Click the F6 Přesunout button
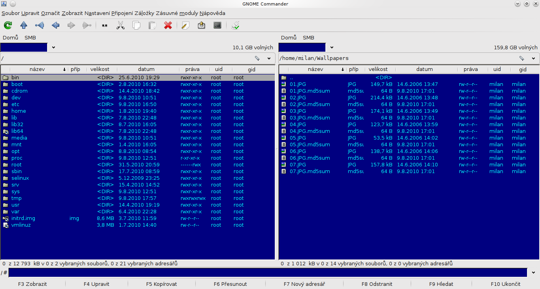Screen dimensions: 540x289 coord(230,284)
